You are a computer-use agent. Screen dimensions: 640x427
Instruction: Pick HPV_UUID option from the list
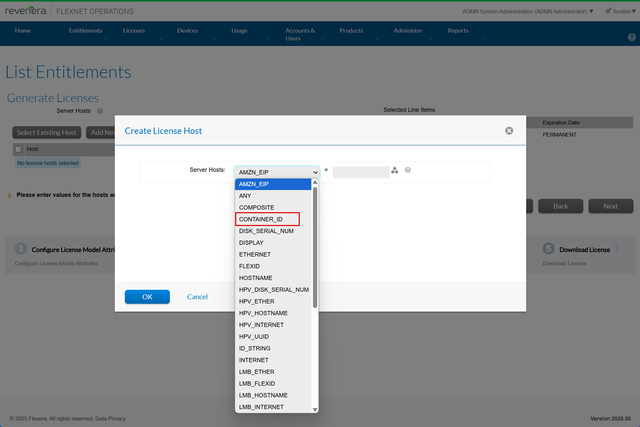(254, 336)
